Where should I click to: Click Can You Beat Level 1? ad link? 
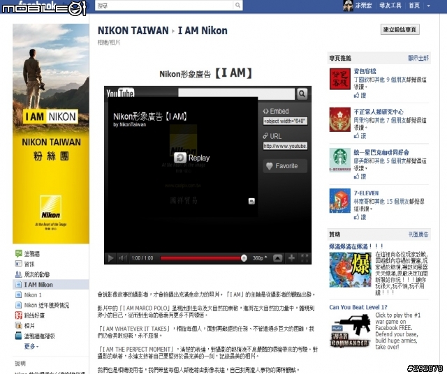(x=358, y=307)
